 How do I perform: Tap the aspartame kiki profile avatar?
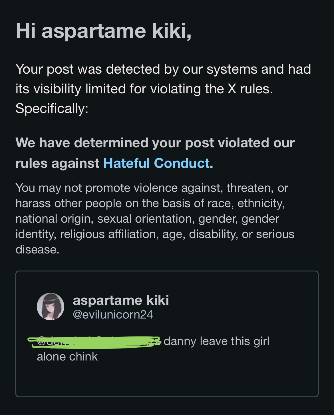[51, 306]
